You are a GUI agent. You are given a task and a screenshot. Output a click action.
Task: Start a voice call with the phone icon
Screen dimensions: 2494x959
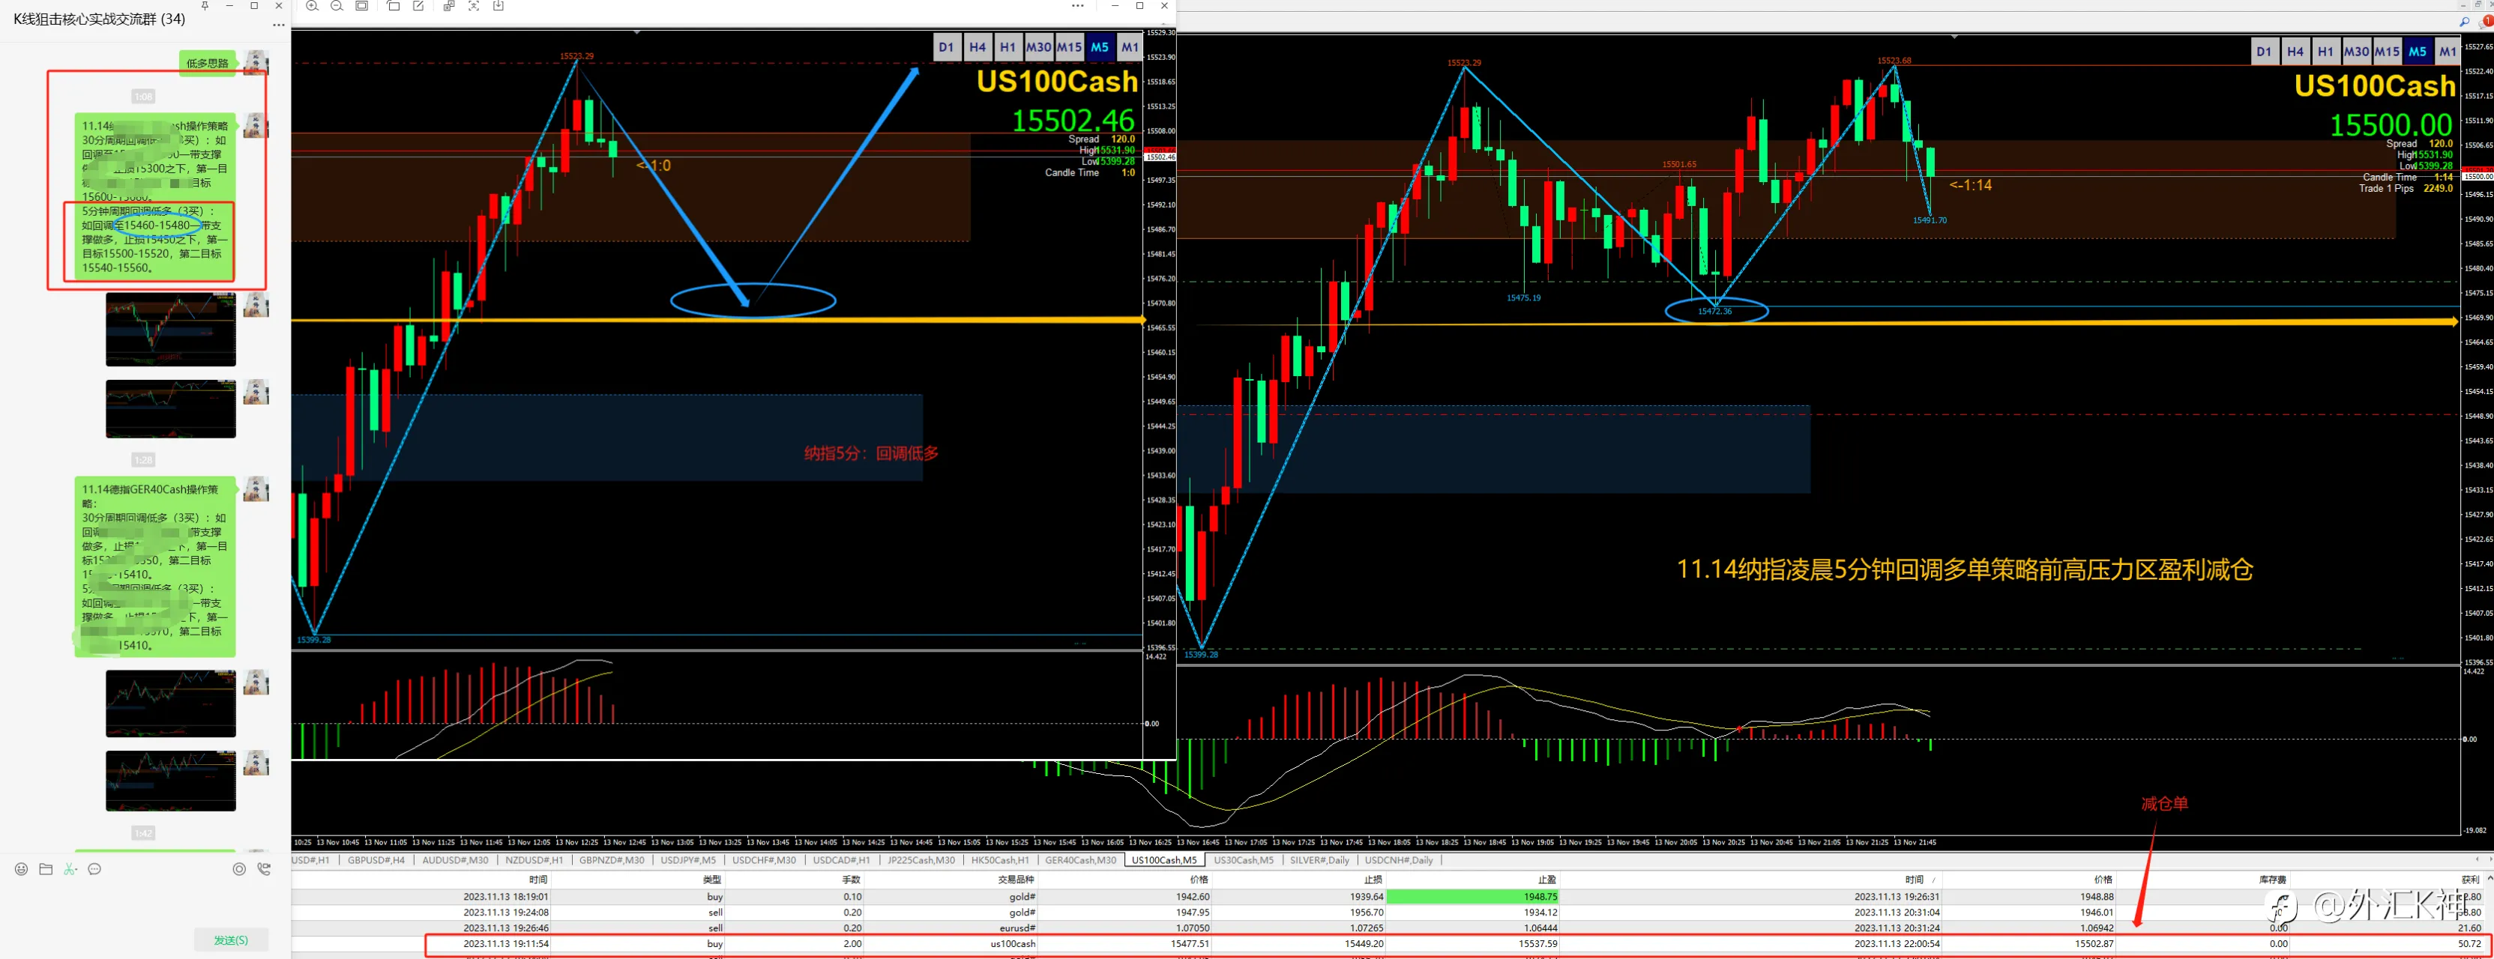pos(265,869)
